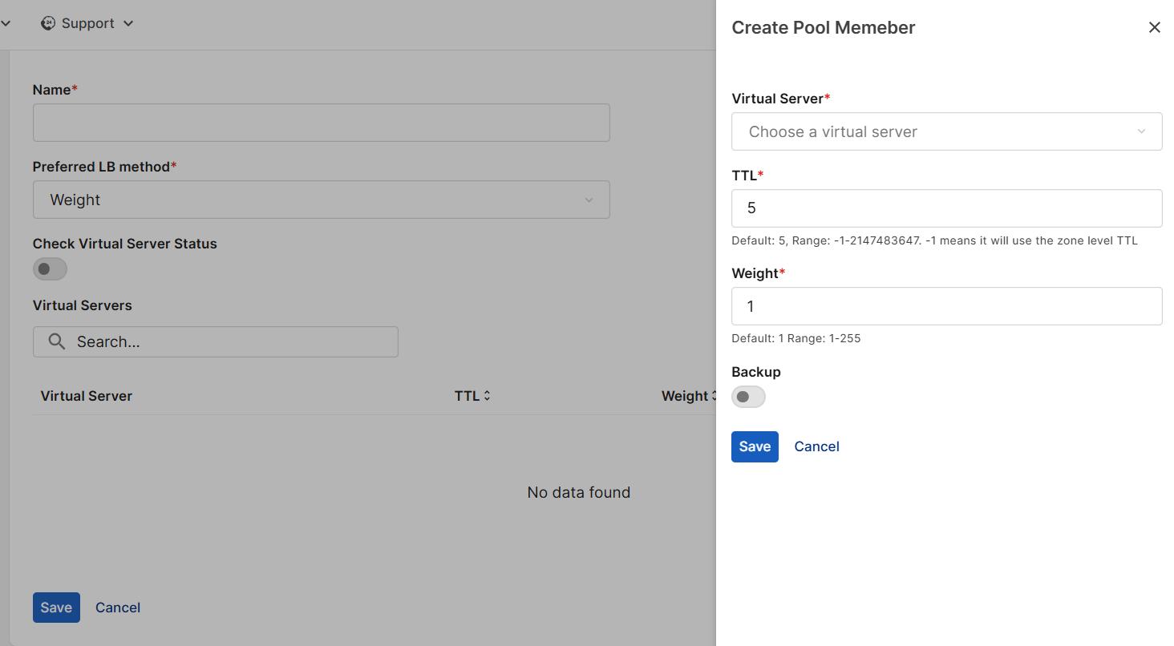Image resolution: width=1174 pixels, height=646 pixels.
Task: Click the TTL field showing value 5
Action: pyautogui.click(x=946, y=208)
